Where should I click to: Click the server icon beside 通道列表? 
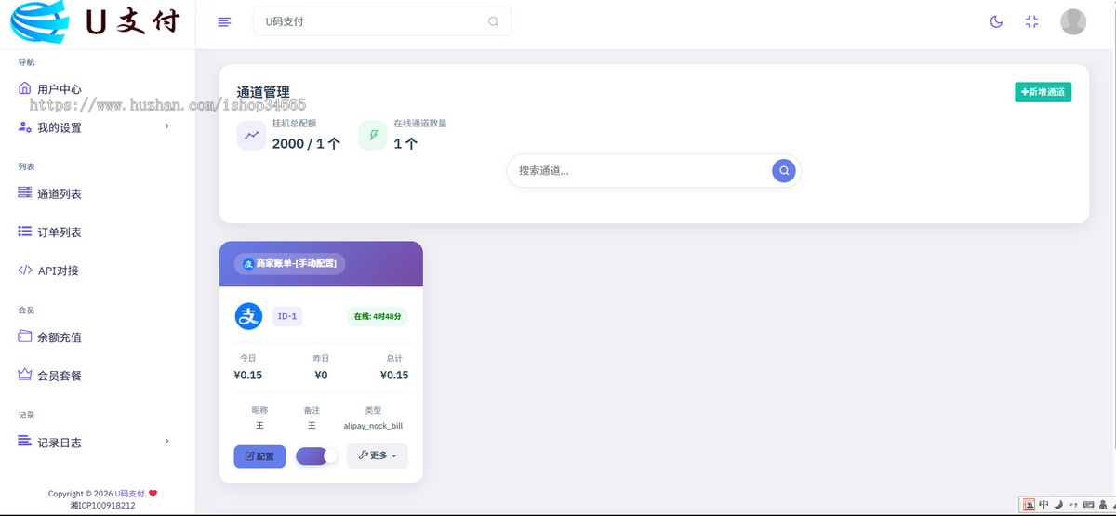click(x=25, y=192)
